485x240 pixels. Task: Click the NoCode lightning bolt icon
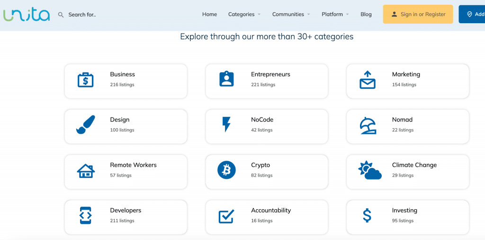pos(226,124)
